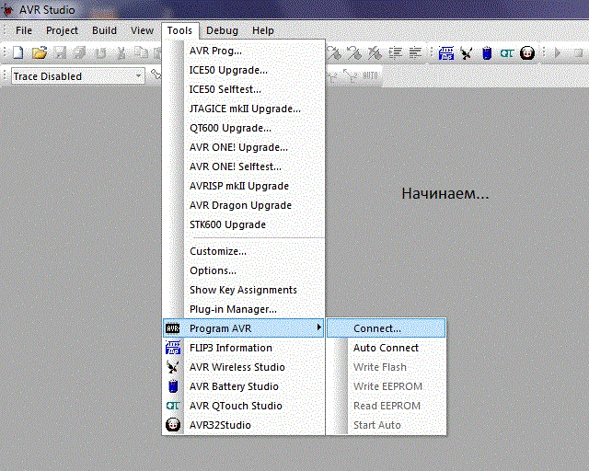Viewport: 589px width, 471px height.
Task: Open Options... from Tools menu
Action: 243,270
